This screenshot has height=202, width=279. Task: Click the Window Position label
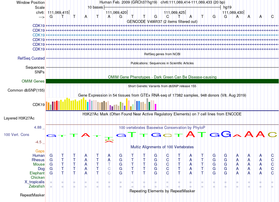point(31,2)
